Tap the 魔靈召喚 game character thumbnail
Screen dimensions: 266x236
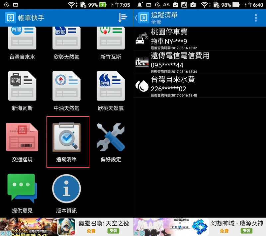click(x=66, y=227)
